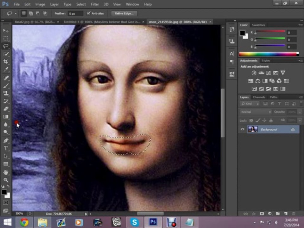Open the Opacity dropdown arrow
304x228 pixels.
[x=300, y=112]
